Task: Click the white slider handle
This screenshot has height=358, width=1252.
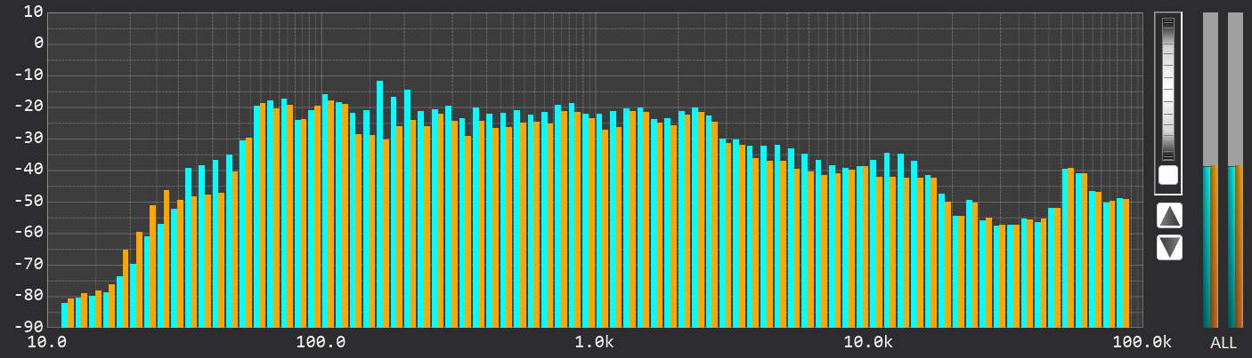Action: tap(1167, 175)
